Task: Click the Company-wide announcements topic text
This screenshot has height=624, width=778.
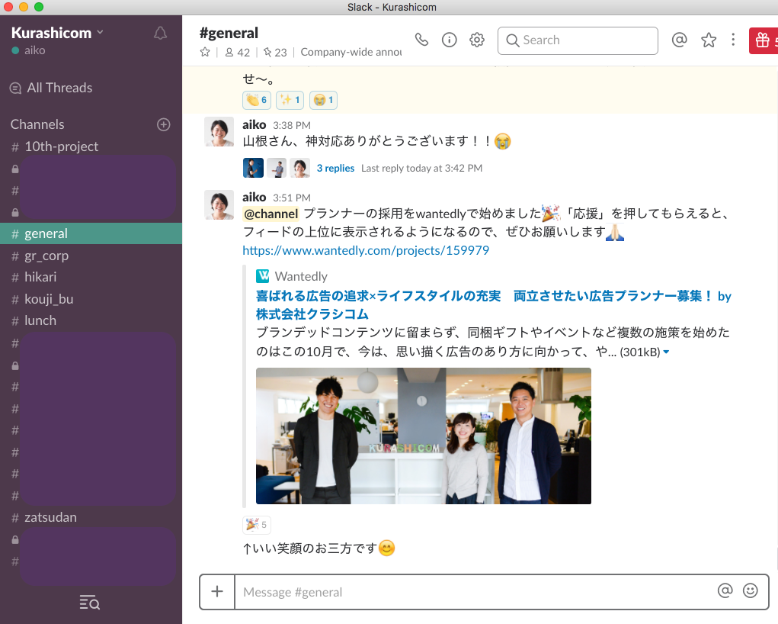Action: 351,52
